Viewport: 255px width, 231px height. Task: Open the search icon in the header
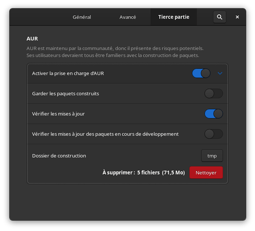(x=219, y=17)
